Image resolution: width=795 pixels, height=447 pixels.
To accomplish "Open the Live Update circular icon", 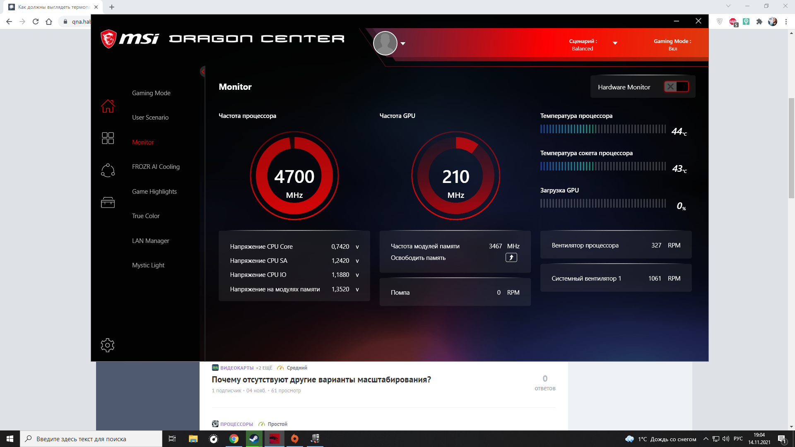I will tap(108, 170).
